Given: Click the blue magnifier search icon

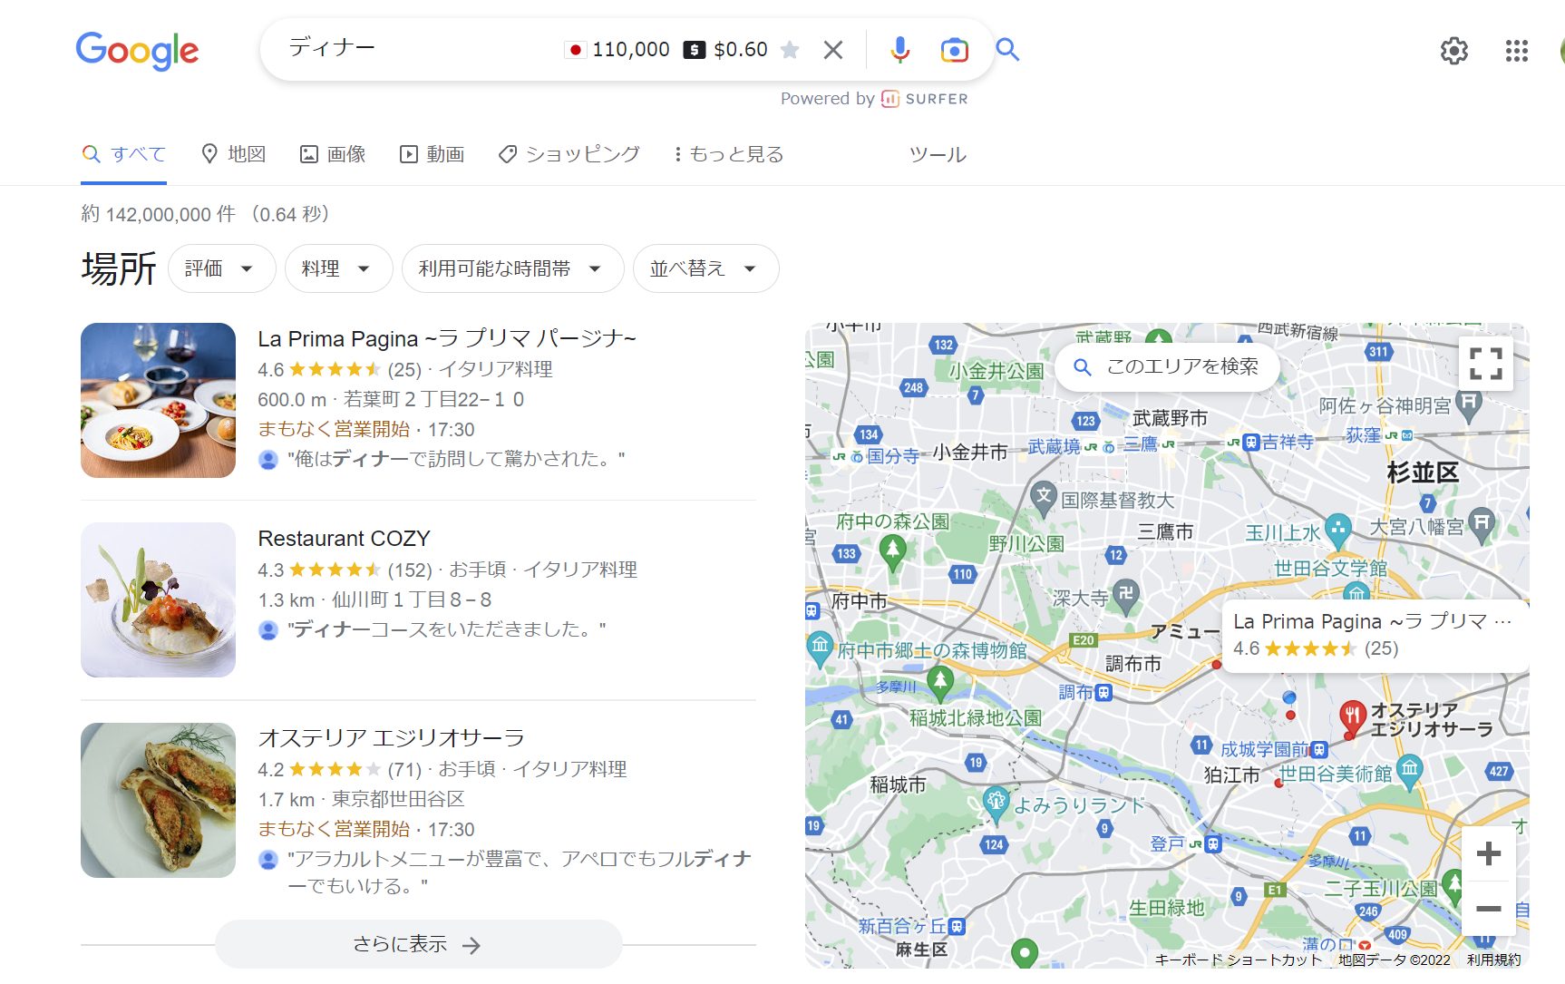Looking at the screenshot, I should pos(1007,49).
